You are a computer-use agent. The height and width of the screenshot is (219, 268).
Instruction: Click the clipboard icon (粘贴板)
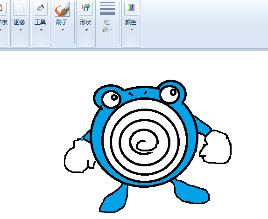tap(2, 8)
